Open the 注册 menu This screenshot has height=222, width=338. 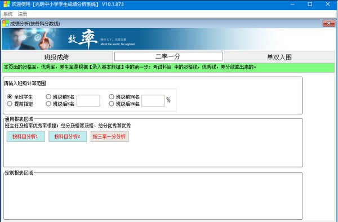pyautogui.click(x=23, y=14)
